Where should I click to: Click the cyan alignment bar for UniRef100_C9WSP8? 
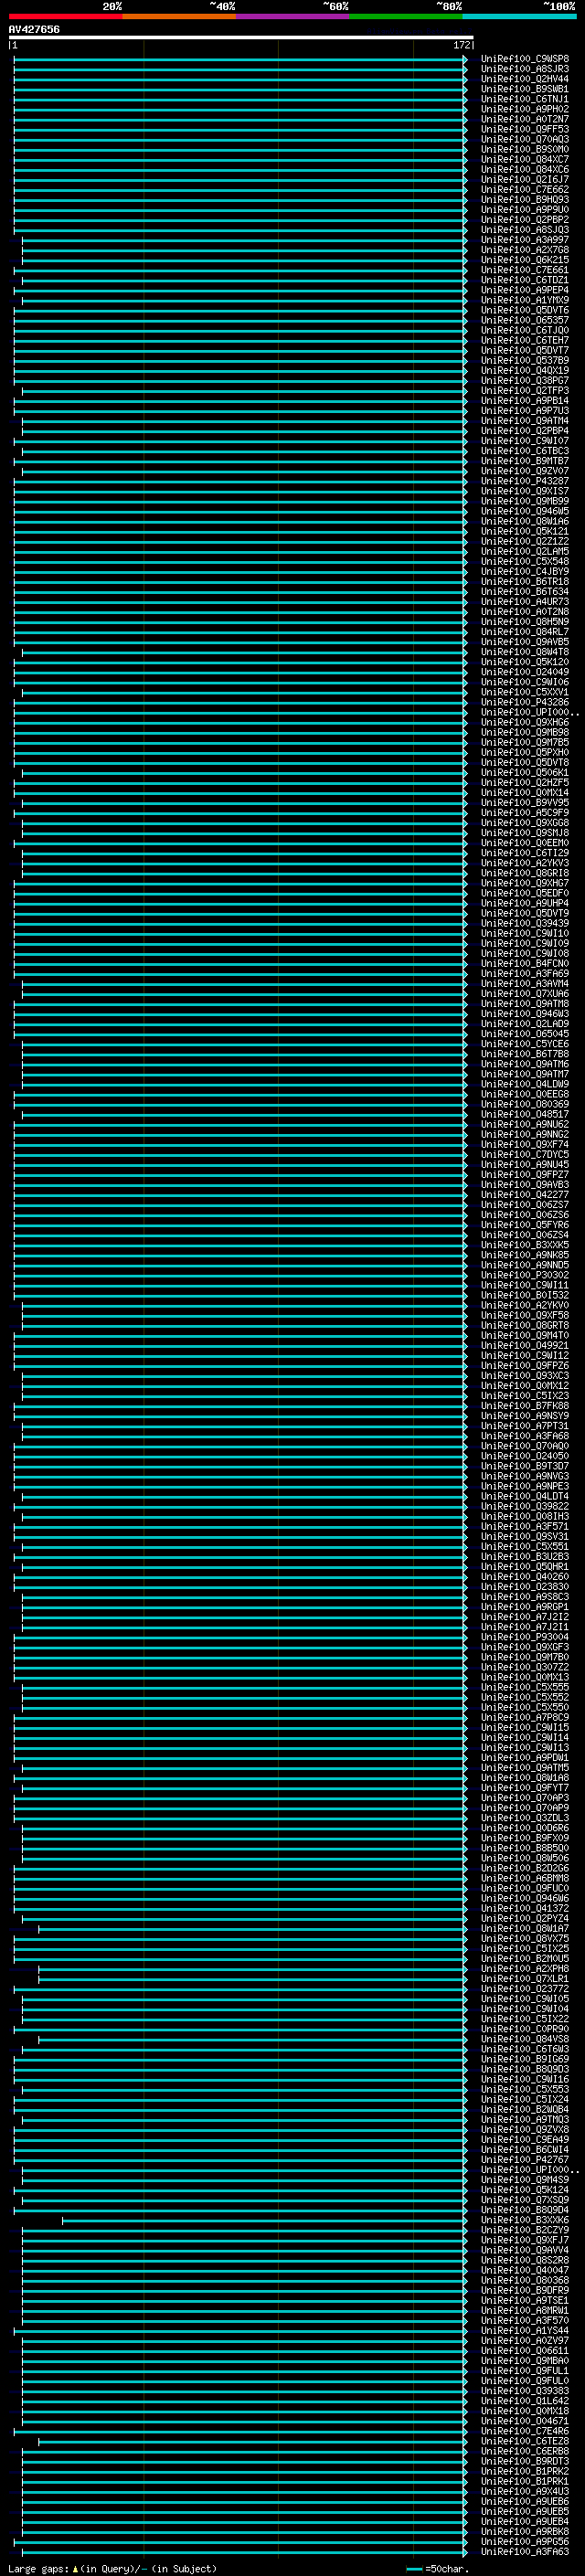(241, 59)
